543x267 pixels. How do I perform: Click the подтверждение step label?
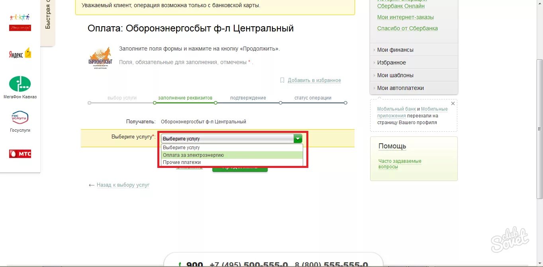tap(248, 98)
